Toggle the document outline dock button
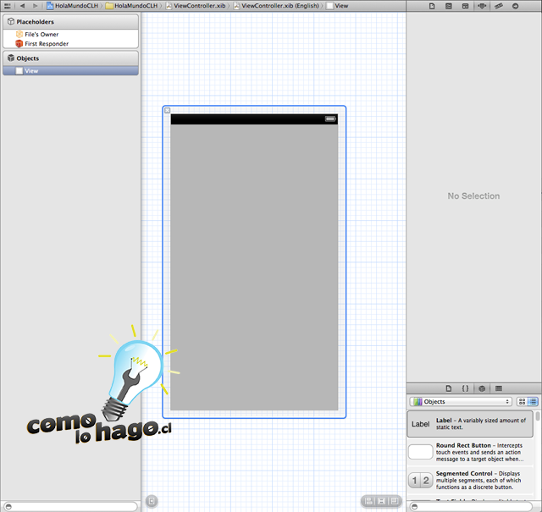This screenshot has height=512, width=542. pos(152,501)
